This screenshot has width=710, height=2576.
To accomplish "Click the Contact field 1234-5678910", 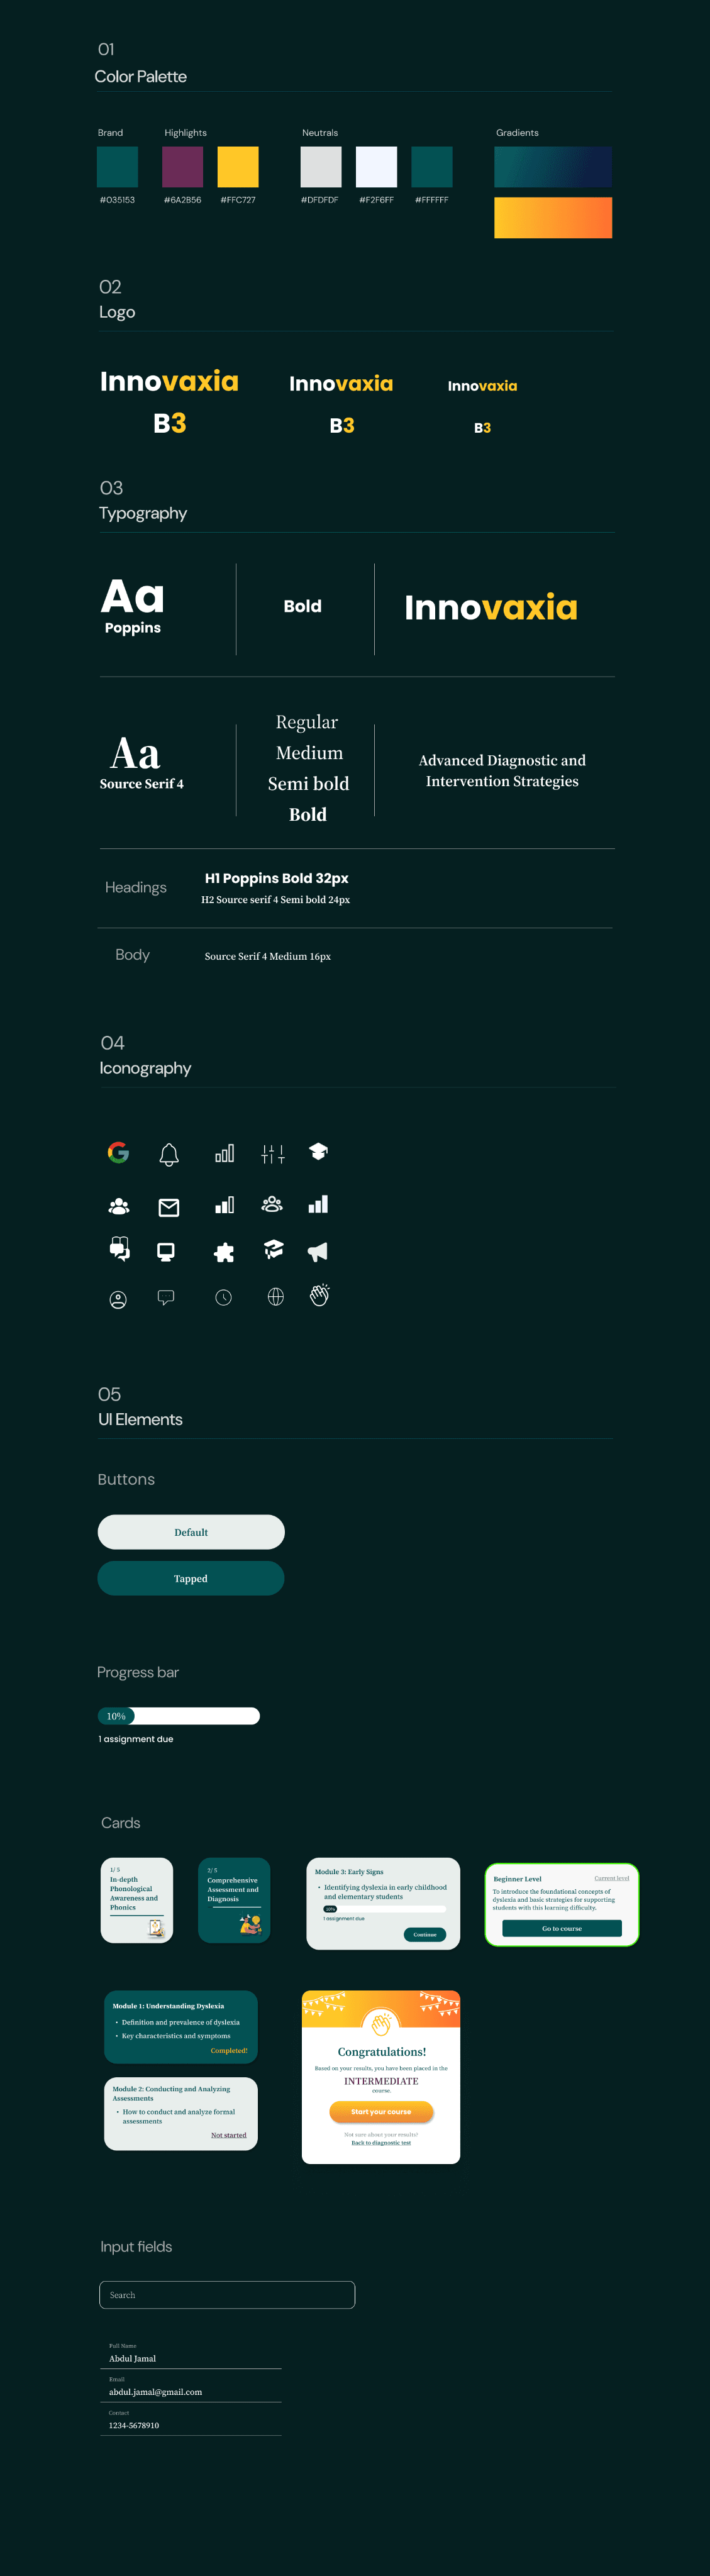I will click(x=191, y=2422).
